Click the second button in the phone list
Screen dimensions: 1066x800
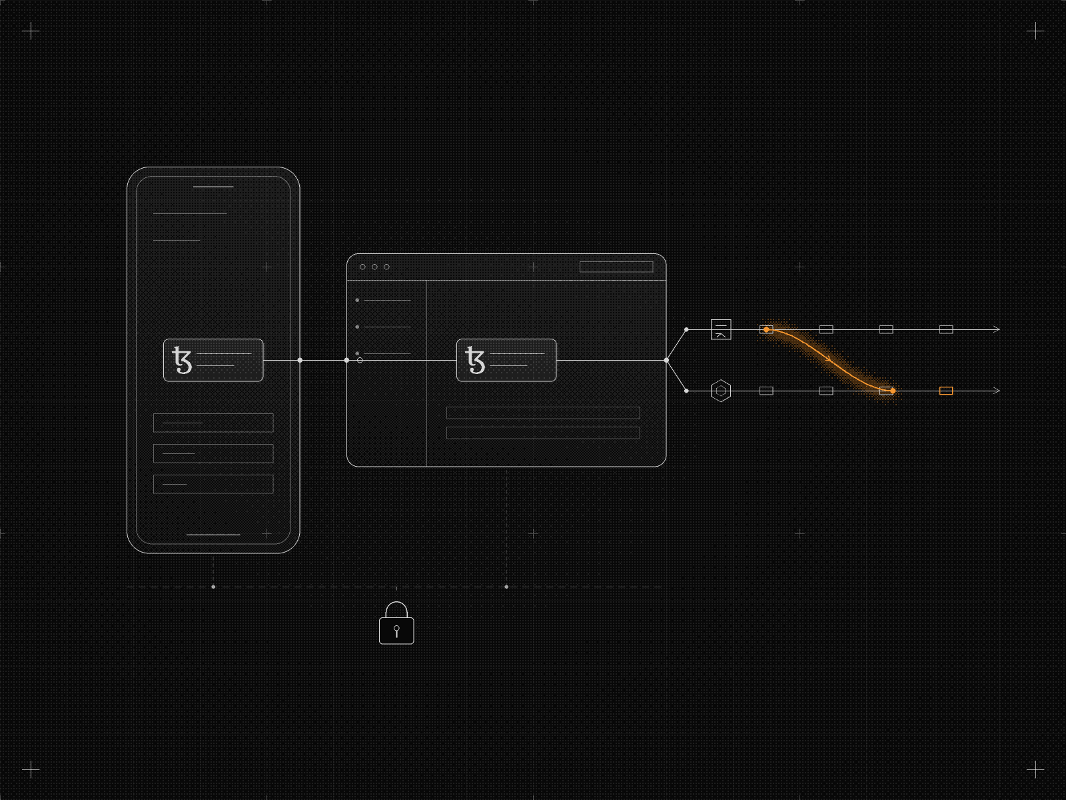tap(213, 453)
